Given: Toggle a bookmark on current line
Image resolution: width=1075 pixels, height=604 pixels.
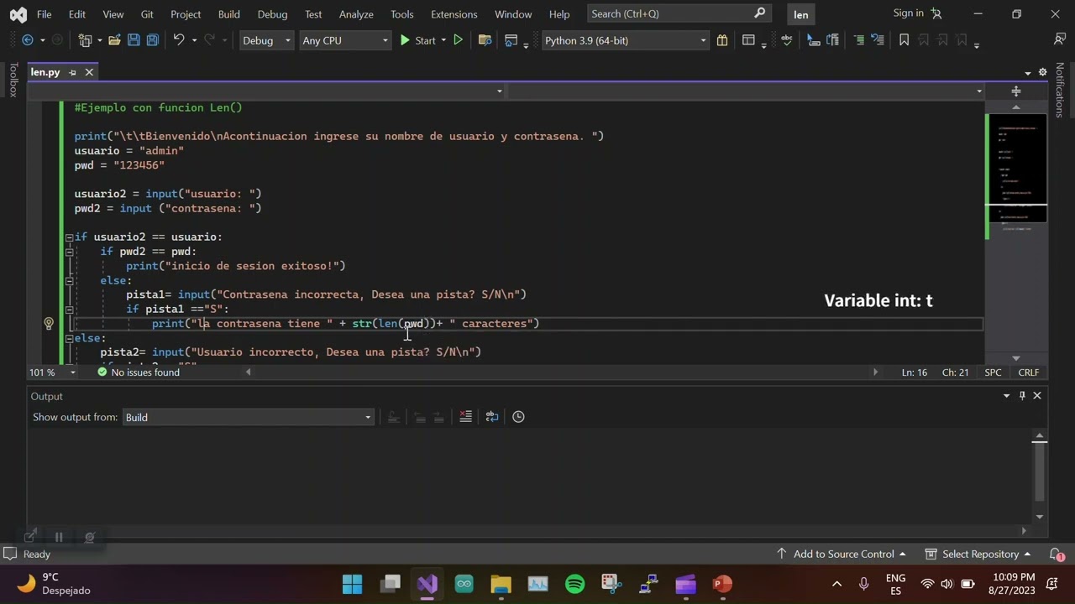Looking at the screenshot, I should [904, 40].
